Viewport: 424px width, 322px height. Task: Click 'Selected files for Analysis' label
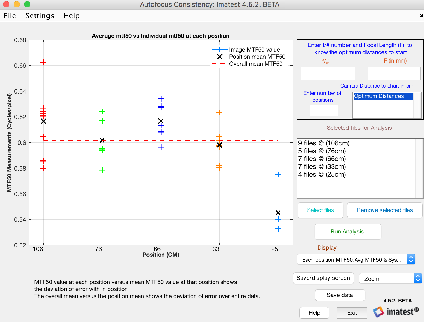[x=359, y=128]
